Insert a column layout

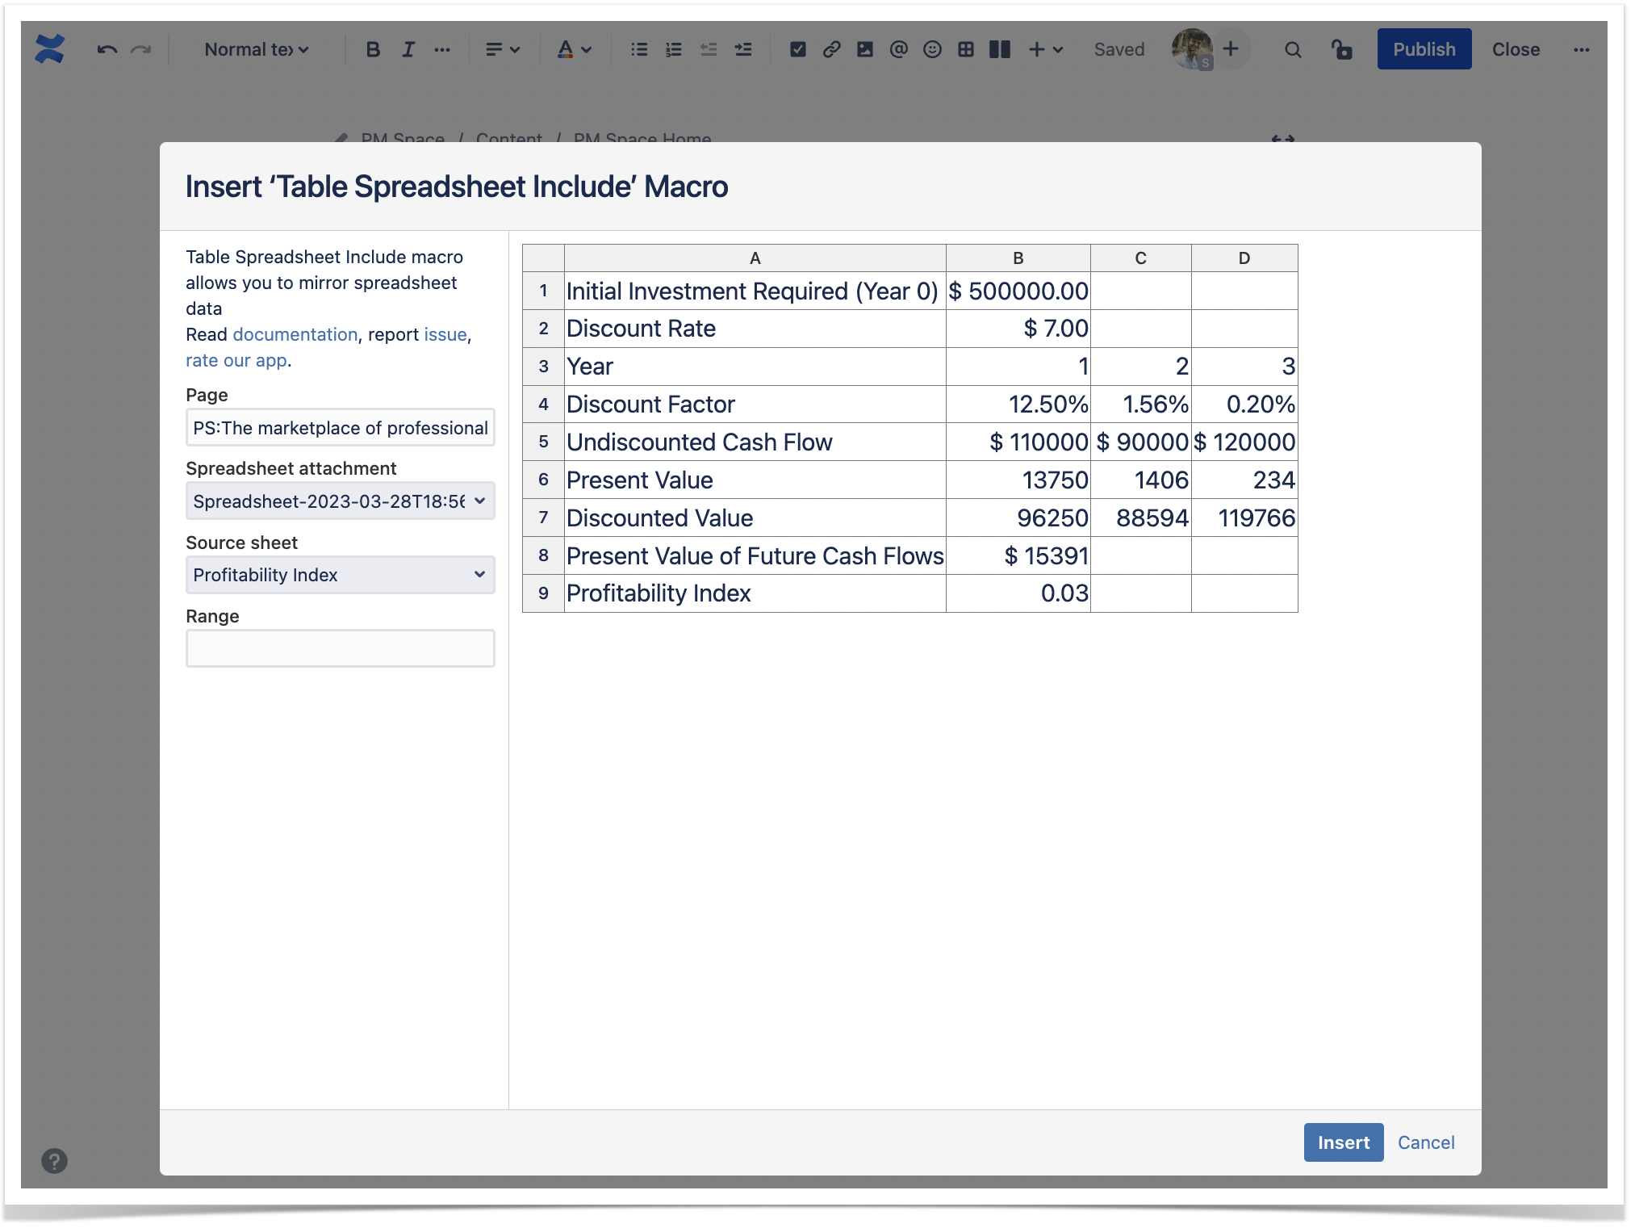(x=1000, y=50)
